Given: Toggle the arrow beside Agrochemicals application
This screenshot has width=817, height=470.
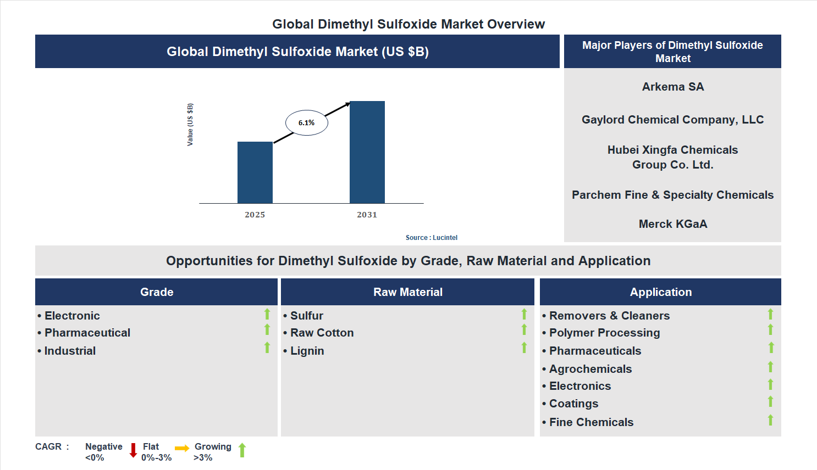Looking at the screenshot, I should tap(771, 367).
